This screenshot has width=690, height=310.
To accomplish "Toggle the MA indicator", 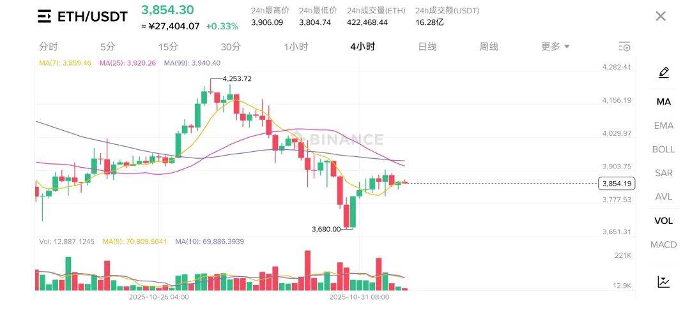I will (663, 102).
